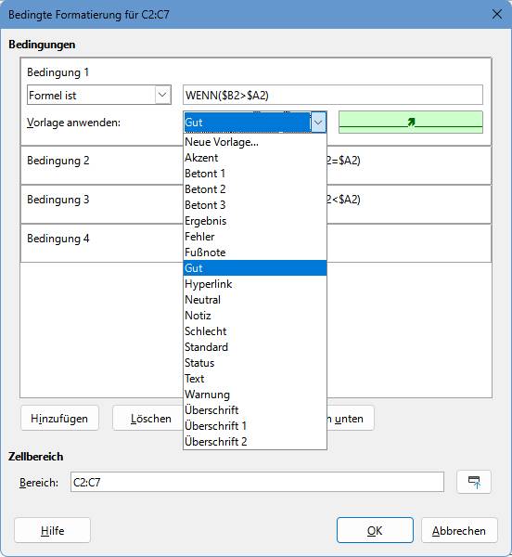Pick Neutral in the style list
The width and height of the screenshot is (512, 557).
255,300
